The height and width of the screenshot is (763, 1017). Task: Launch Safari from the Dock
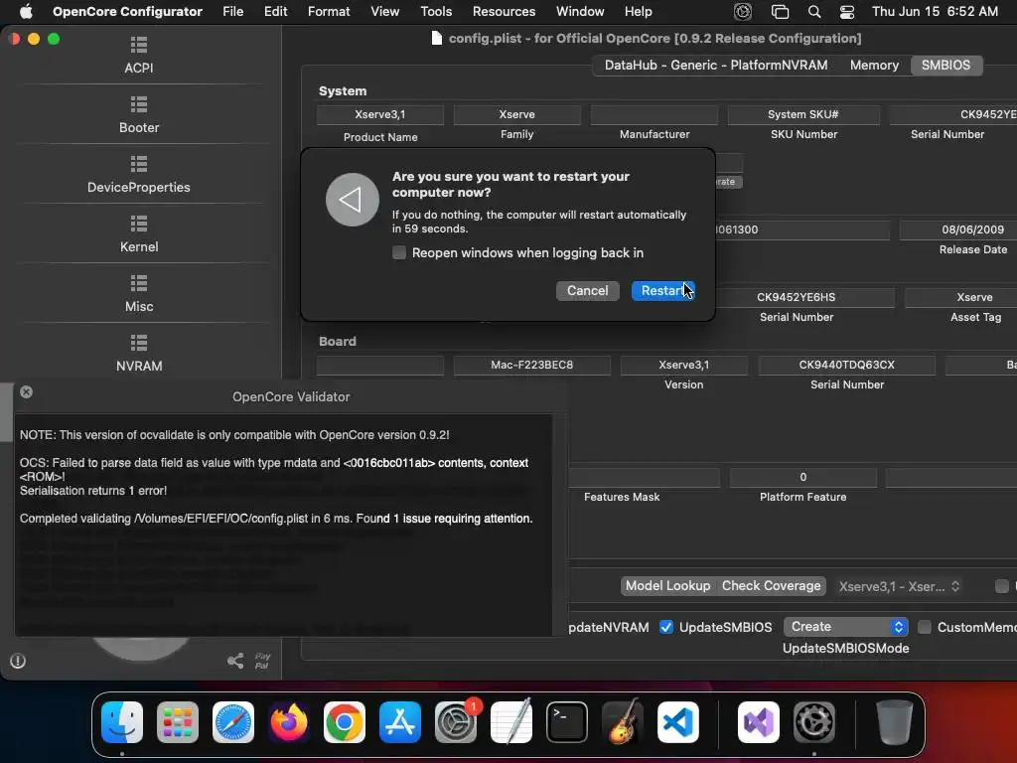(x=233, y=722)
